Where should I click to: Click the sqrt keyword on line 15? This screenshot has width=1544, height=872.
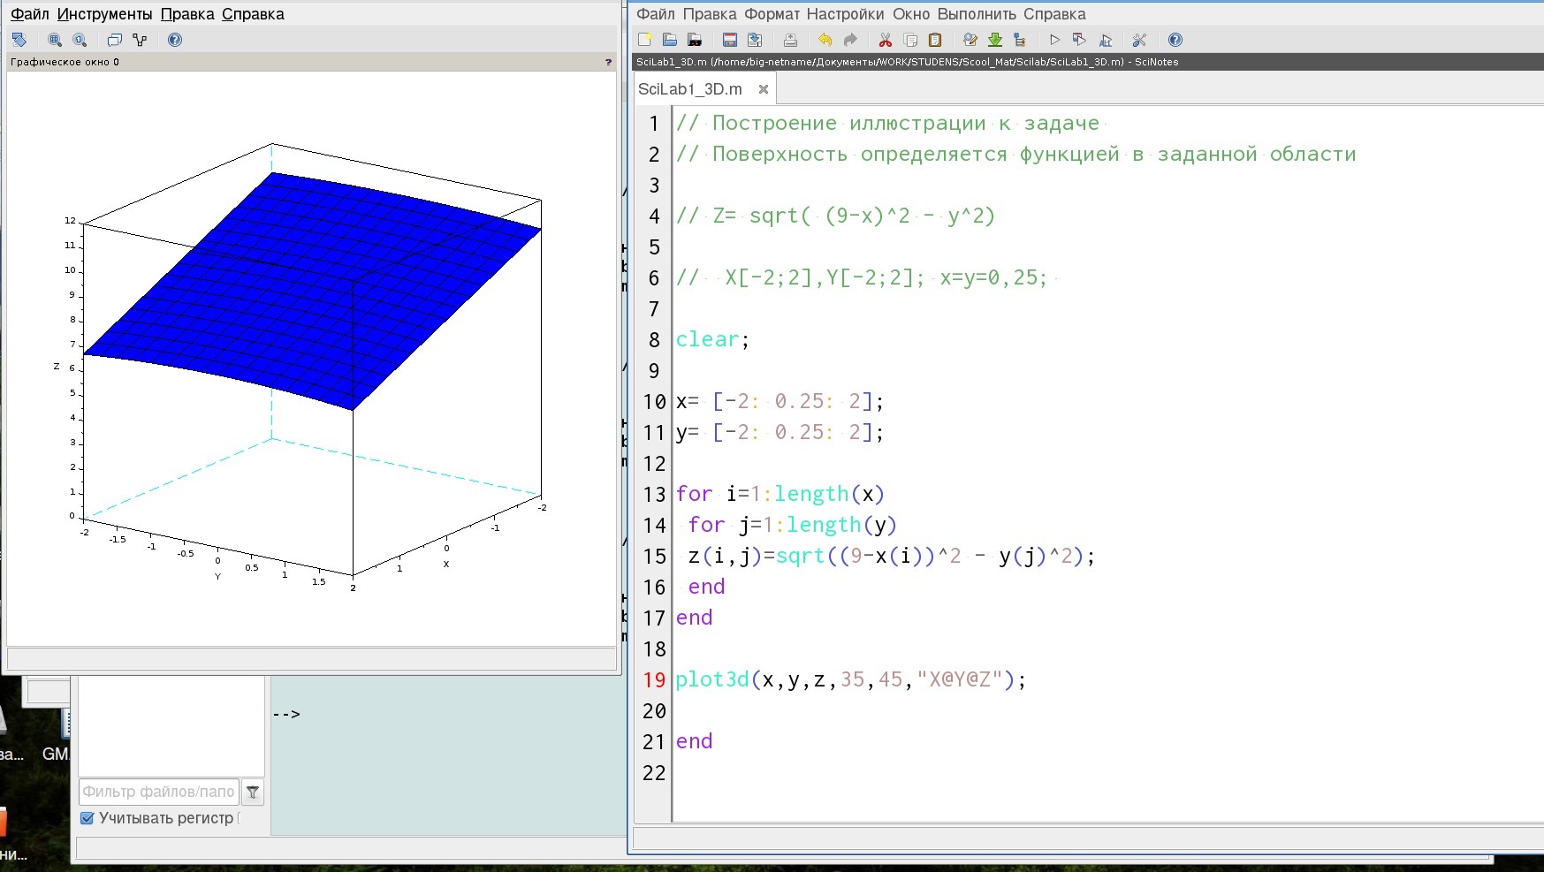click(800, 556)
